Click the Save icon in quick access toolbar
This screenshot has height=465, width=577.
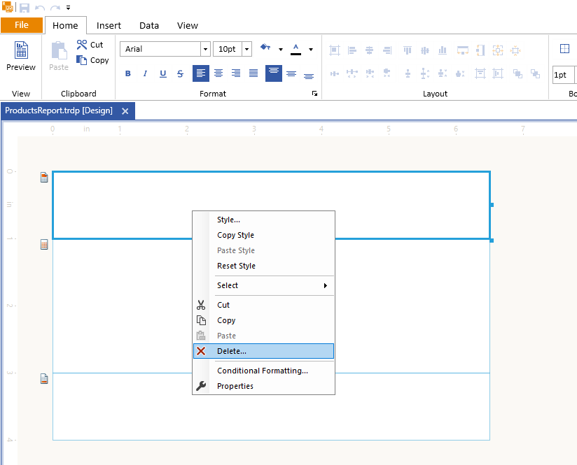pyautogui.click(x=25, y=8)
